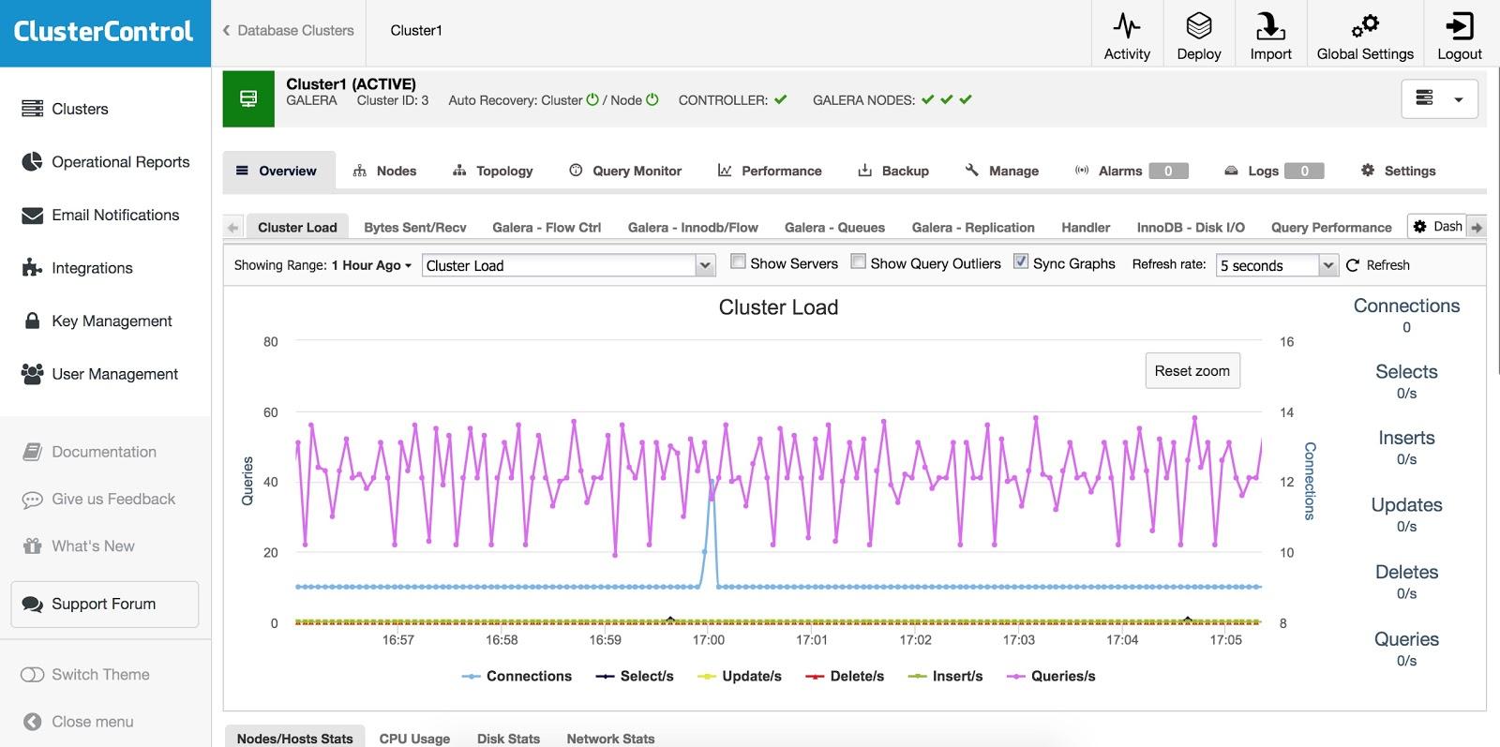Viewport: 1500px width, 747px height.
Task: Open cluster actions dropdown button
Action: [1439, 98]
